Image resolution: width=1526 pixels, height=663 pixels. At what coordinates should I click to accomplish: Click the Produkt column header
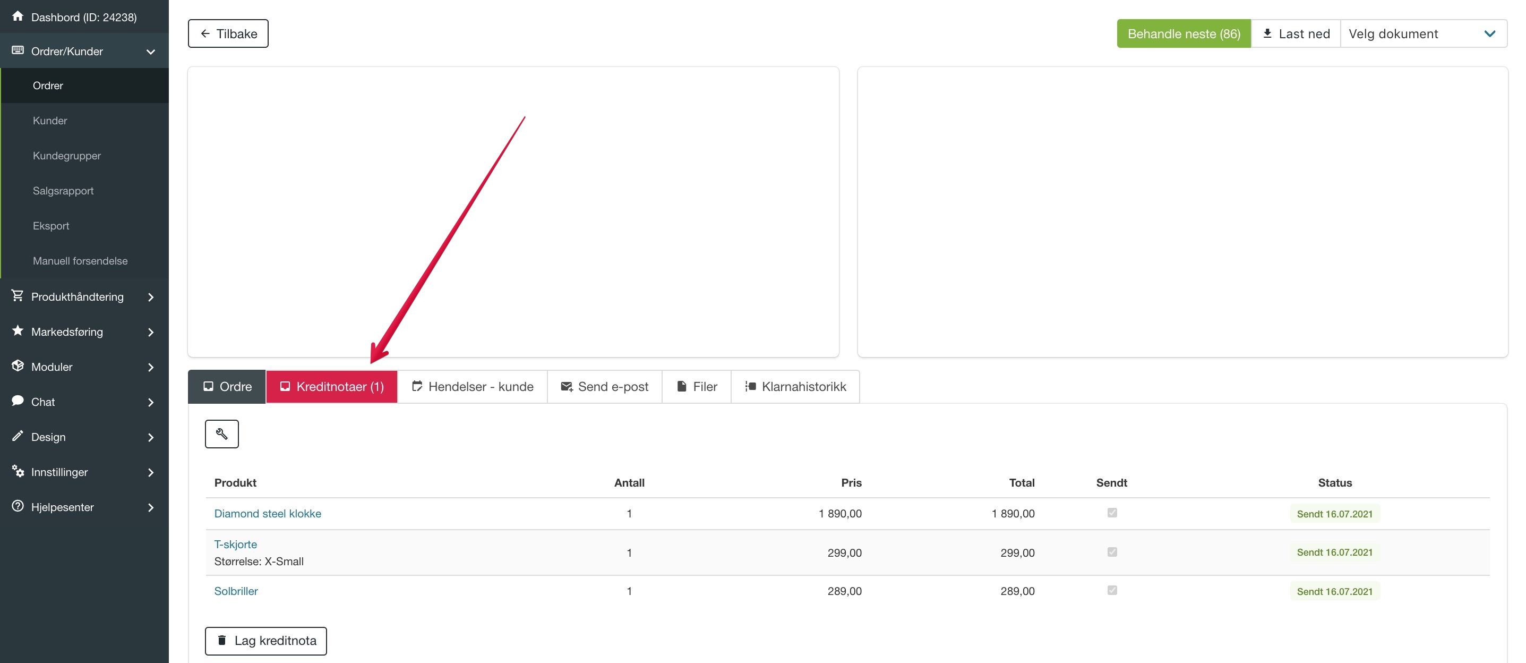[x=235, y=482]
